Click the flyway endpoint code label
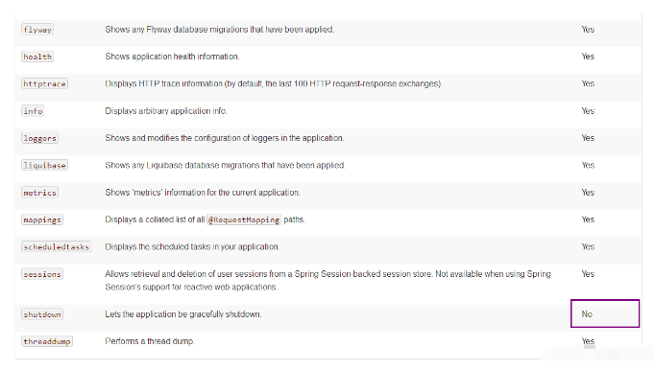 point(37,30)
